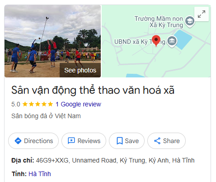View the volleyball match photo thumbnail
Image resolution: width=216 pixels, height=182 pixels.
[x=52, y=41]
